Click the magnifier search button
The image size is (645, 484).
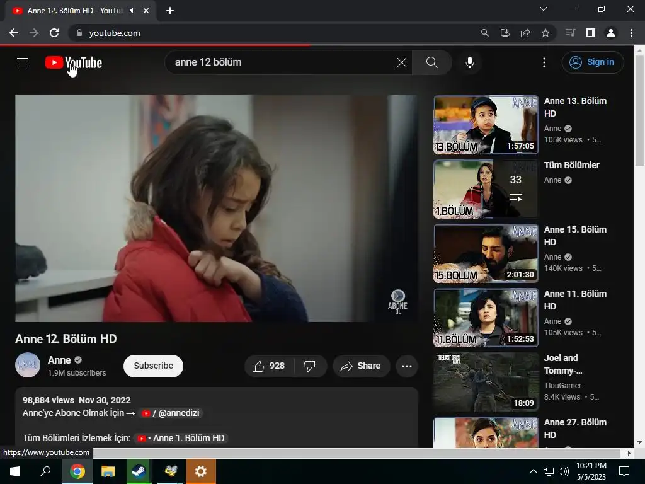pyautogui.click(x=432, y=62)
